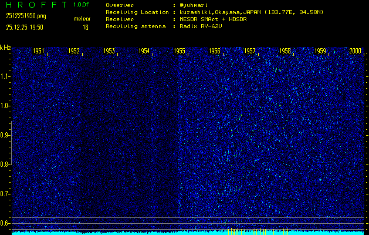The width and height of the screenshot is (369, 235).
Task: Select the filename 2512251950.png
Action: point(26,16)
